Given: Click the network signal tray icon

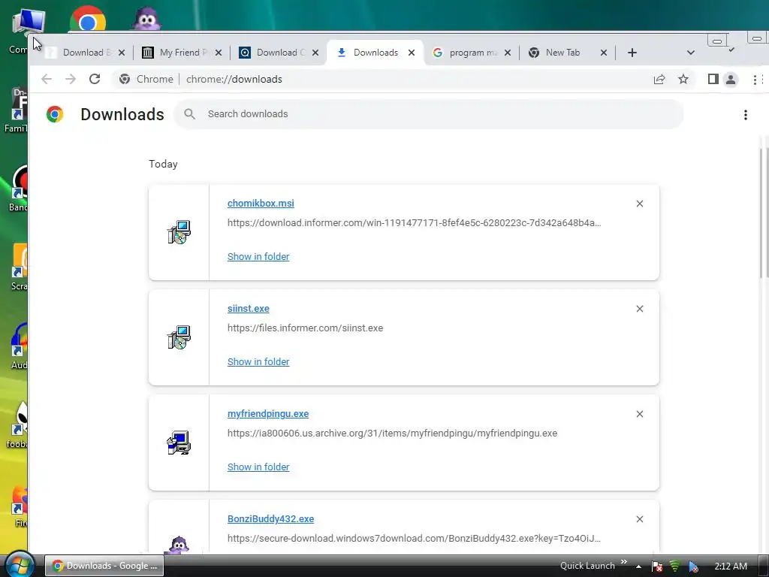Looking at the screenshot, I should [675, 566].
